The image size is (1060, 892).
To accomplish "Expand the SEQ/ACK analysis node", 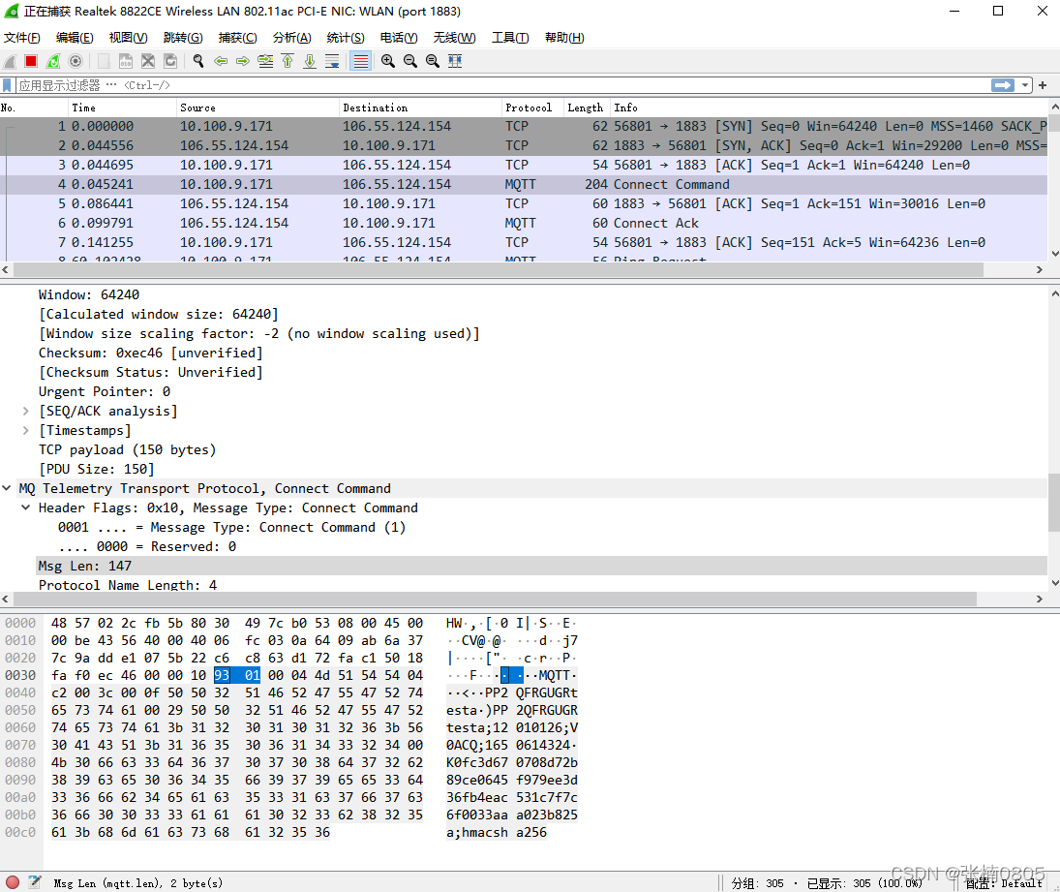I will click(x=26, y=411).
